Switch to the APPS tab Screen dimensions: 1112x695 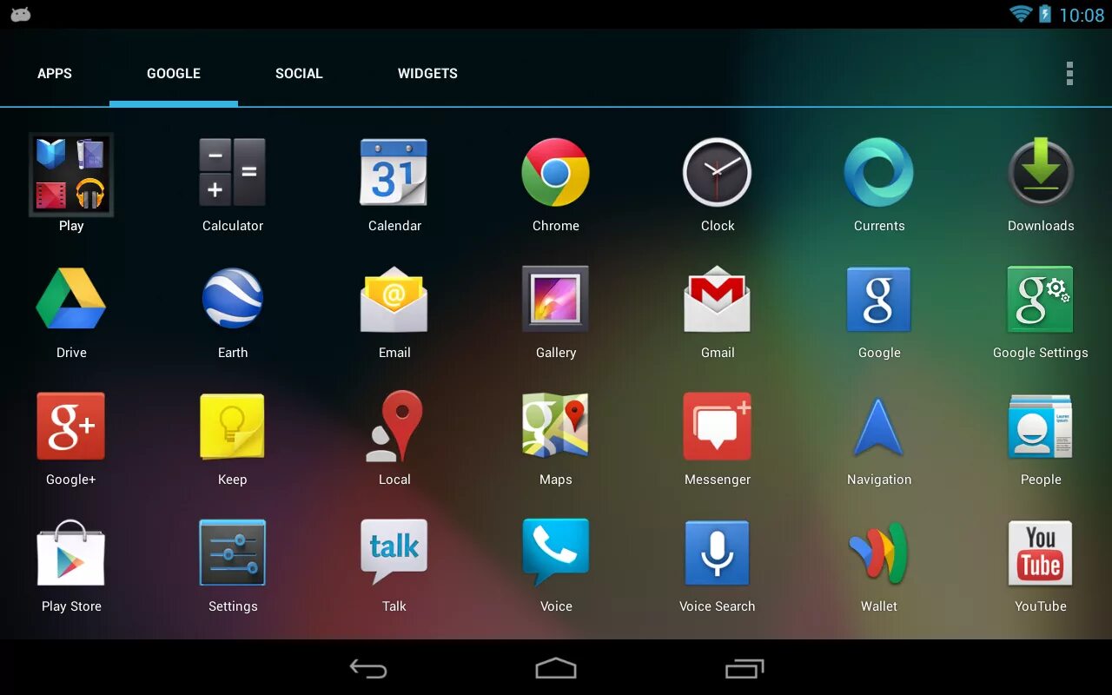(x=55, y=73)
